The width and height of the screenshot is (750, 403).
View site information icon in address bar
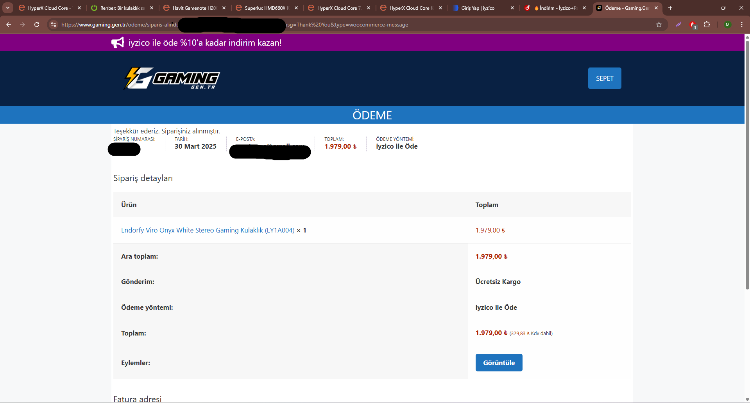54,25
